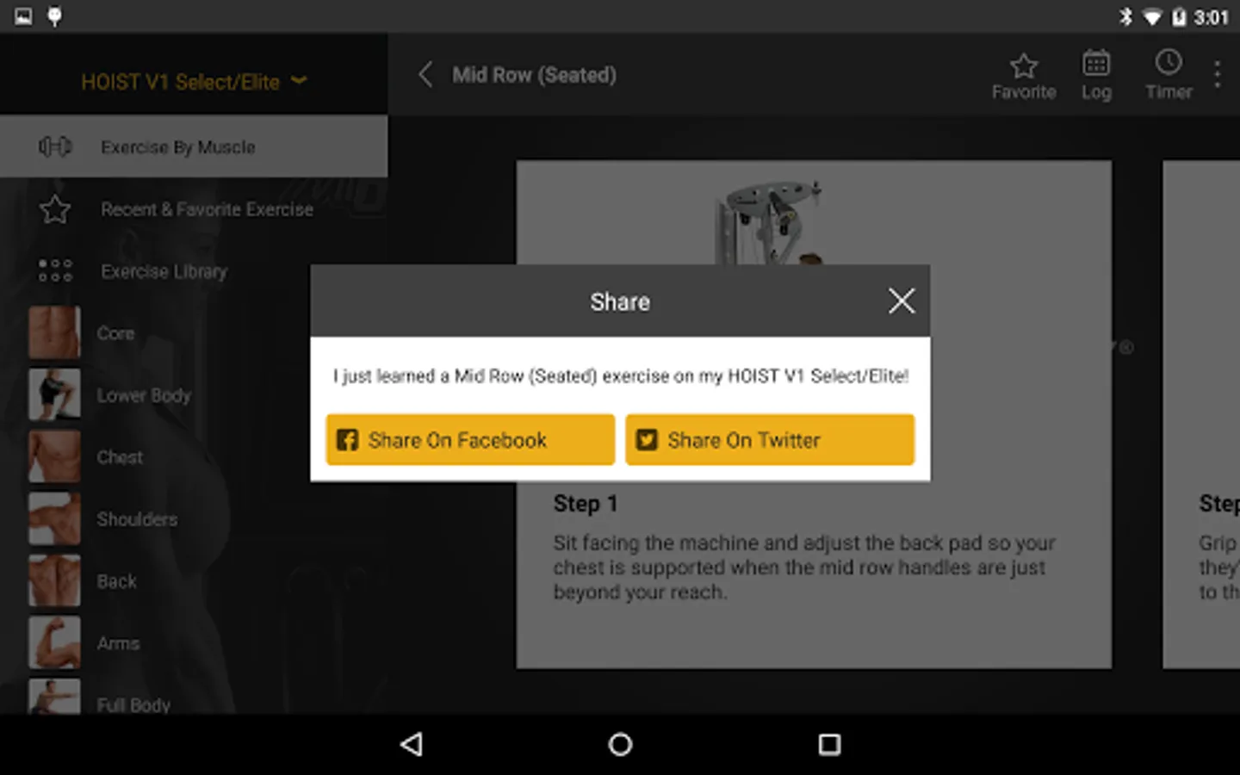The image size is (1240, 775).
Task: Select the Full Body thumbnail
Action: (x=54, y=697)
